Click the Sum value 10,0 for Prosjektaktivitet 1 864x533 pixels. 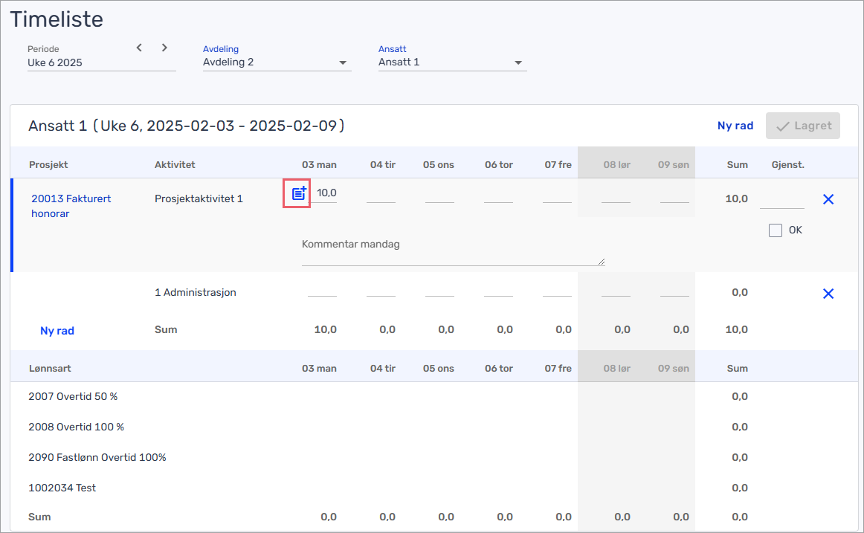pos(737,198)
